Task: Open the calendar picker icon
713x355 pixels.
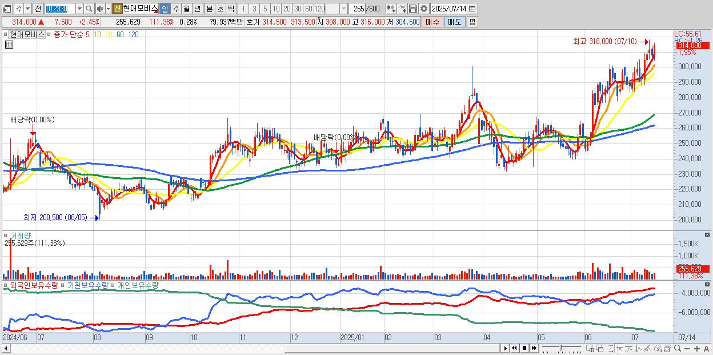Action: (x=472, y=9)
